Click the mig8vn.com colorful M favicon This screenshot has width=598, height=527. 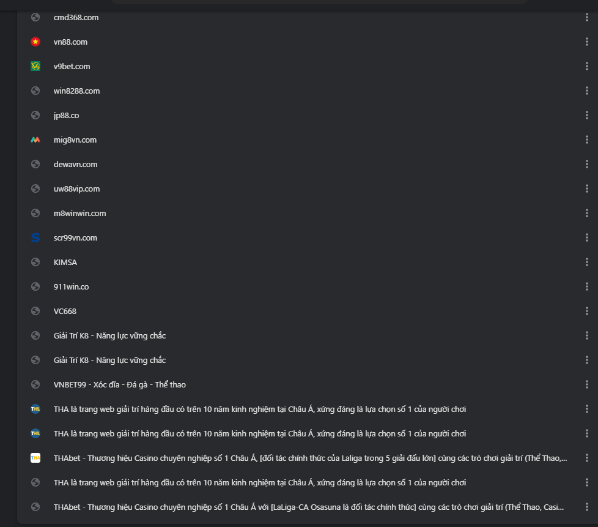(x=35, y=140)
